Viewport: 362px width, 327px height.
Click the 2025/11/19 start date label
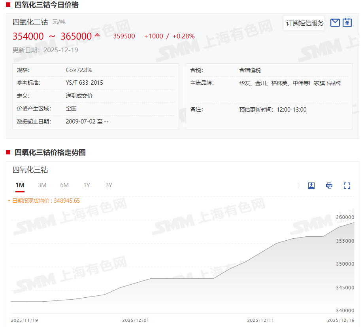tap(25, 320)
